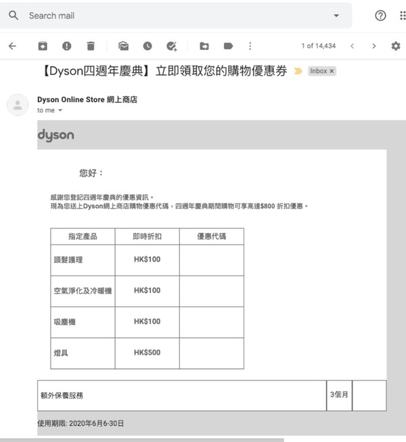406x442 pixels.
Task: Go to the older email arrow
Action: point(374,46)
